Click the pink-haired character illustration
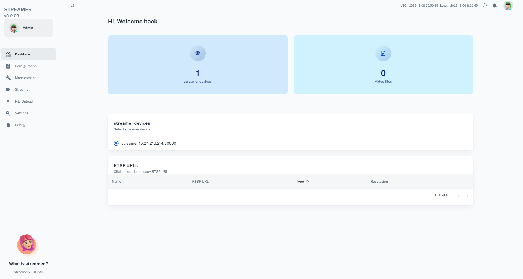 click(x=27, y=244)
